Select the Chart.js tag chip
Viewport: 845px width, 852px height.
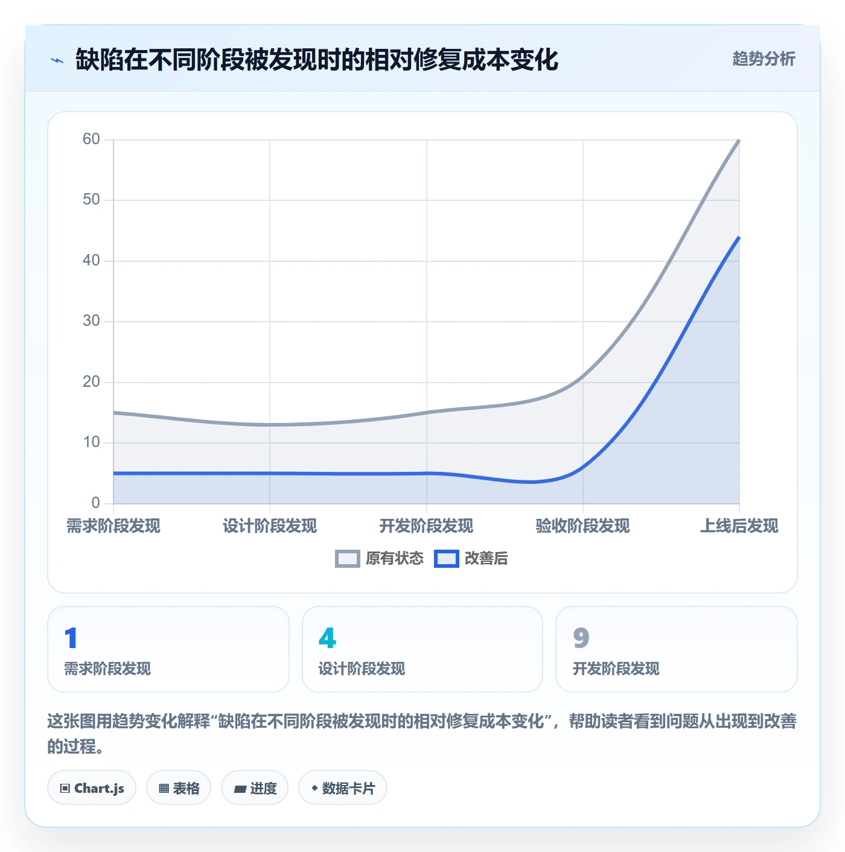[92, 788]
